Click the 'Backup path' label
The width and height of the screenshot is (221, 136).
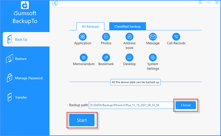[79, 105]
